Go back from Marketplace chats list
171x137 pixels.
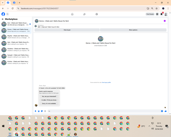tap(3, 19)
